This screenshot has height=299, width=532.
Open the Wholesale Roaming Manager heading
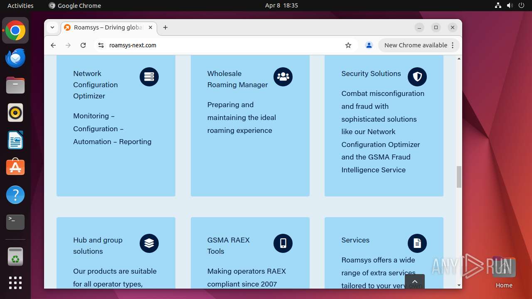(x=238, y=79)
